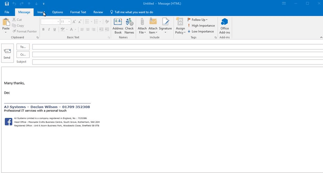Viewport: 323px width, 173px height.
Task: Click the Format Painter tool
Action: (x=26, y=31)
